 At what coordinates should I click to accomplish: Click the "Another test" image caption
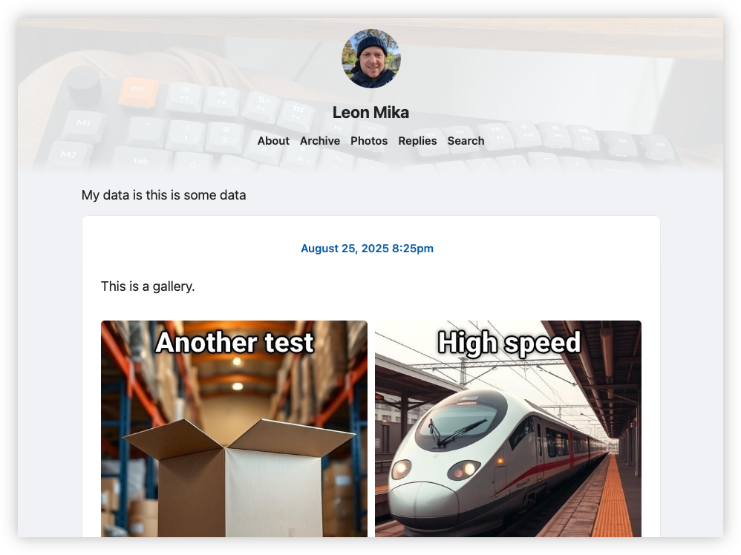coord(234,343)
